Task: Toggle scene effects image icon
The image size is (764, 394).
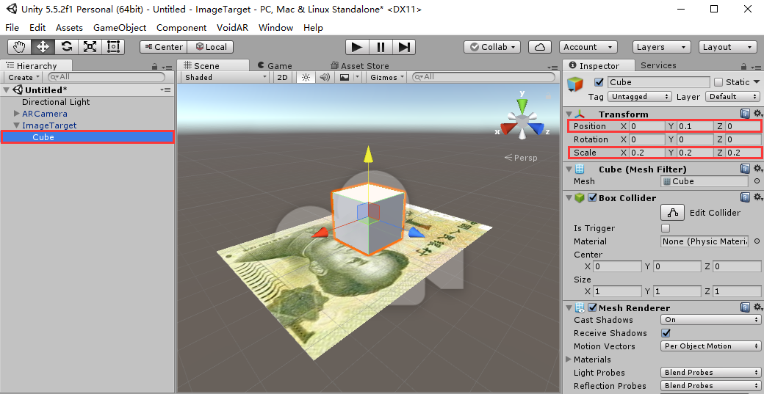Action: [x=345, y=77]
